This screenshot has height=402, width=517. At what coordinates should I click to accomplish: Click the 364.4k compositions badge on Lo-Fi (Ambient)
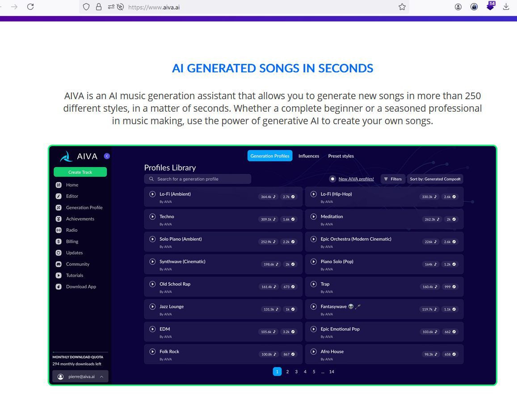click(x=269, y=197)
